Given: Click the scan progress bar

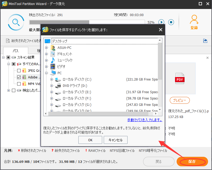Looking at the screenshot, I should pyautogui.click(x=87, y=22).
